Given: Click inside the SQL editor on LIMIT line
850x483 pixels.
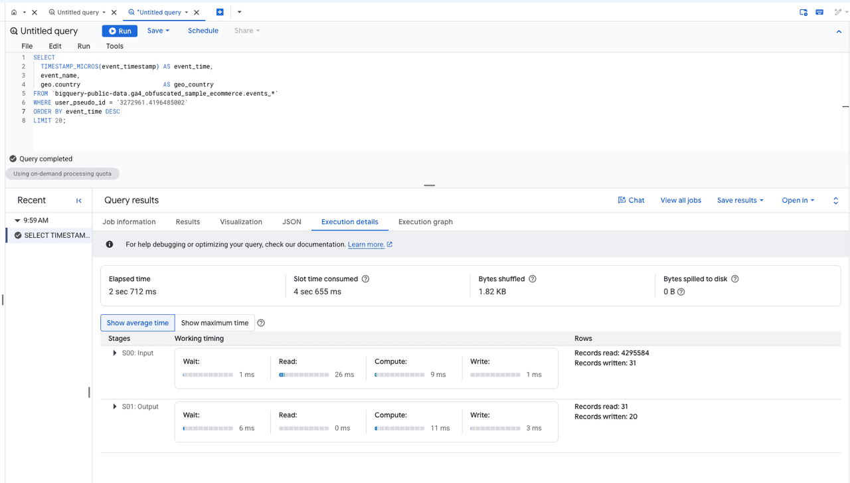Looking at the screenshot, I should coord(50,121).
